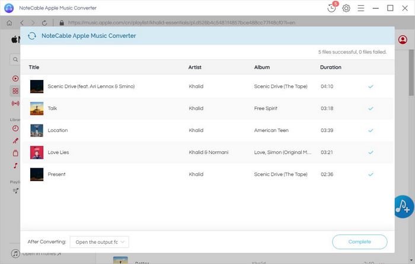Viewport: 415px width, 264px height.
Task: Open Songs music note icon in sidebar
Action: (15, 165)
